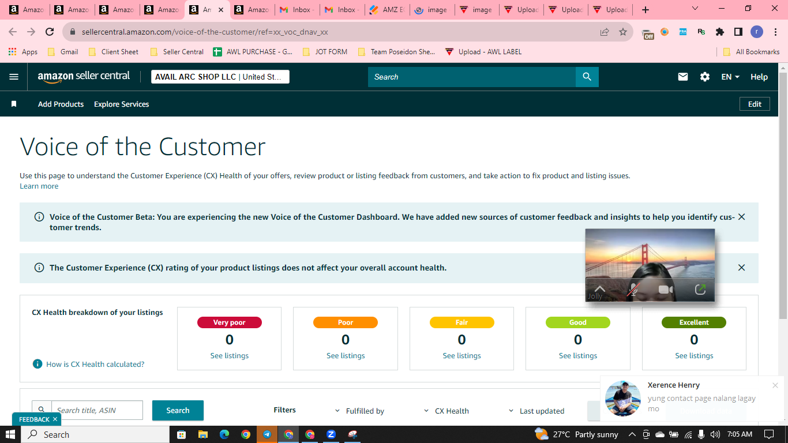Open the Chrome tab search dropdown
Image resolution: width=788 pixels, height=443 pixels.
[695, 9]
